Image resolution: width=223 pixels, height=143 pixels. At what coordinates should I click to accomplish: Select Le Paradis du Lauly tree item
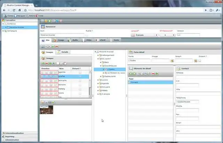tap(116, 73)
